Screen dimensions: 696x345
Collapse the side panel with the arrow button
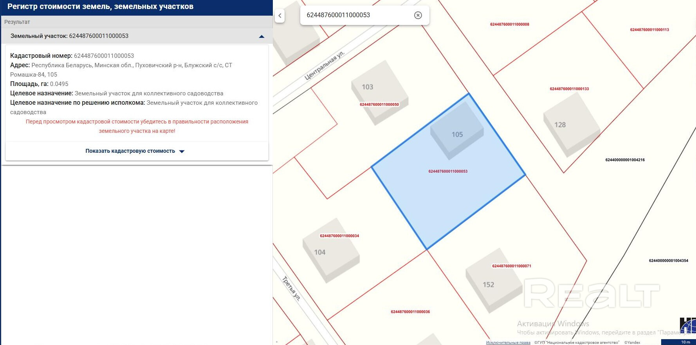tap(279, 16)
